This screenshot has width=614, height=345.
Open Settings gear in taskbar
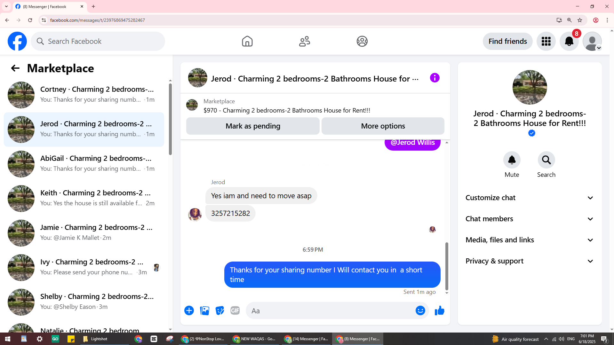pyautogui.click(x=40, y=339)
